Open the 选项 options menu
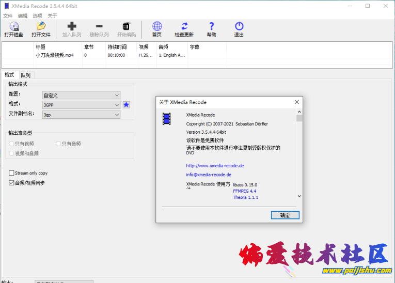 coord(37,16)
